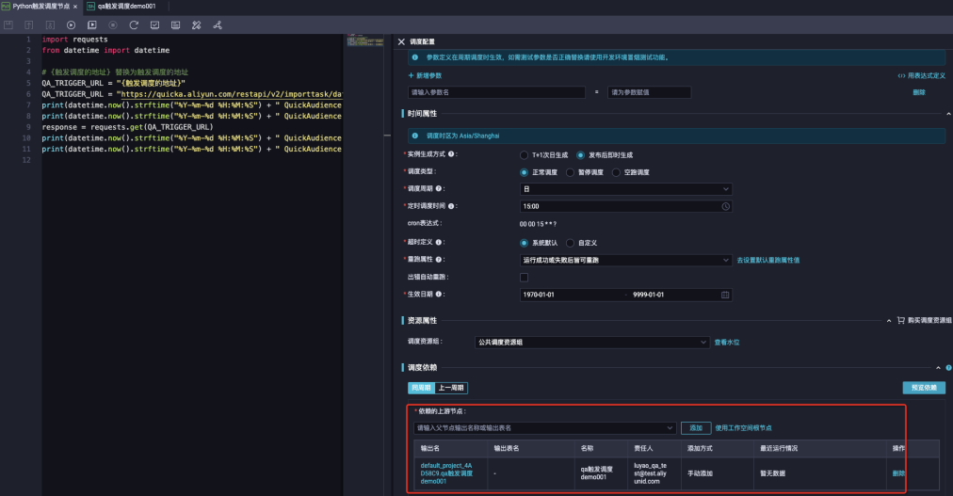Click the 去设置默认重跑属性值 link
This screenshot has width=953, height=496.
pos(768,260)
